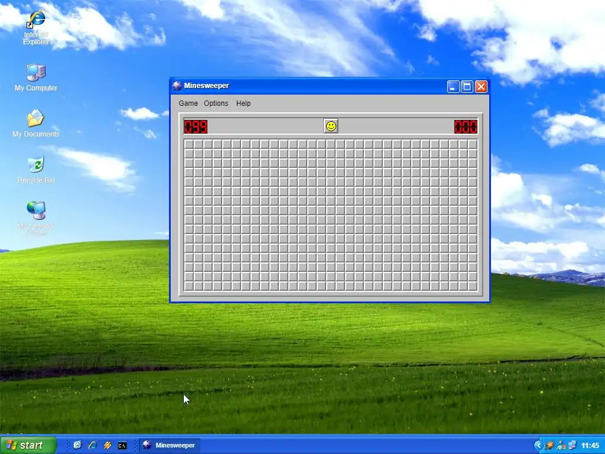The height and width of the screenshot is (454, 605).
Task: Click the system clock showing 11:45
Action: tap(590, 446)
